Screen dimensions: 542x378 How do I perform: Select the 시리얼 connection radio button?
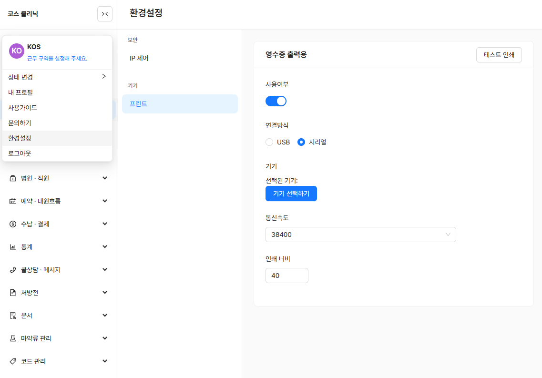301,142
